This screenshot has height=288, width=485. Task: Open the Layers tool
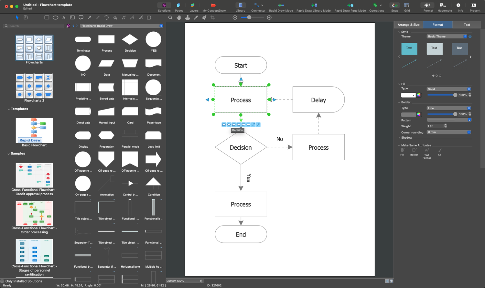pyautogui.click(x=193, y=5)
